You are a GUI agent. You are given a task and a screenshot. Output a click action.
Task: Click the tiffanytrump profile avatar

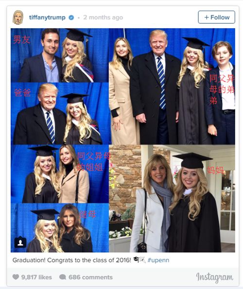point(18,17)
